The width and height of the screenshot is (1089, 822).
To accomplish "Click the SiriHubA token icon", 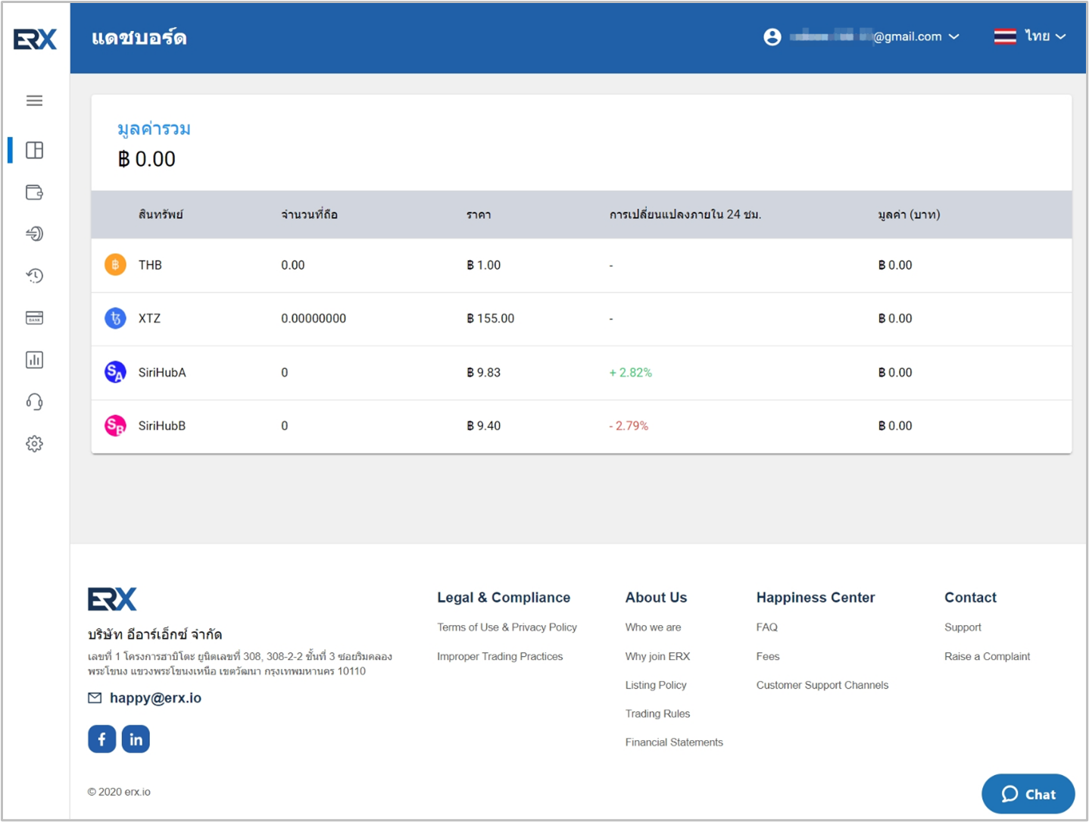I will 115,372.
